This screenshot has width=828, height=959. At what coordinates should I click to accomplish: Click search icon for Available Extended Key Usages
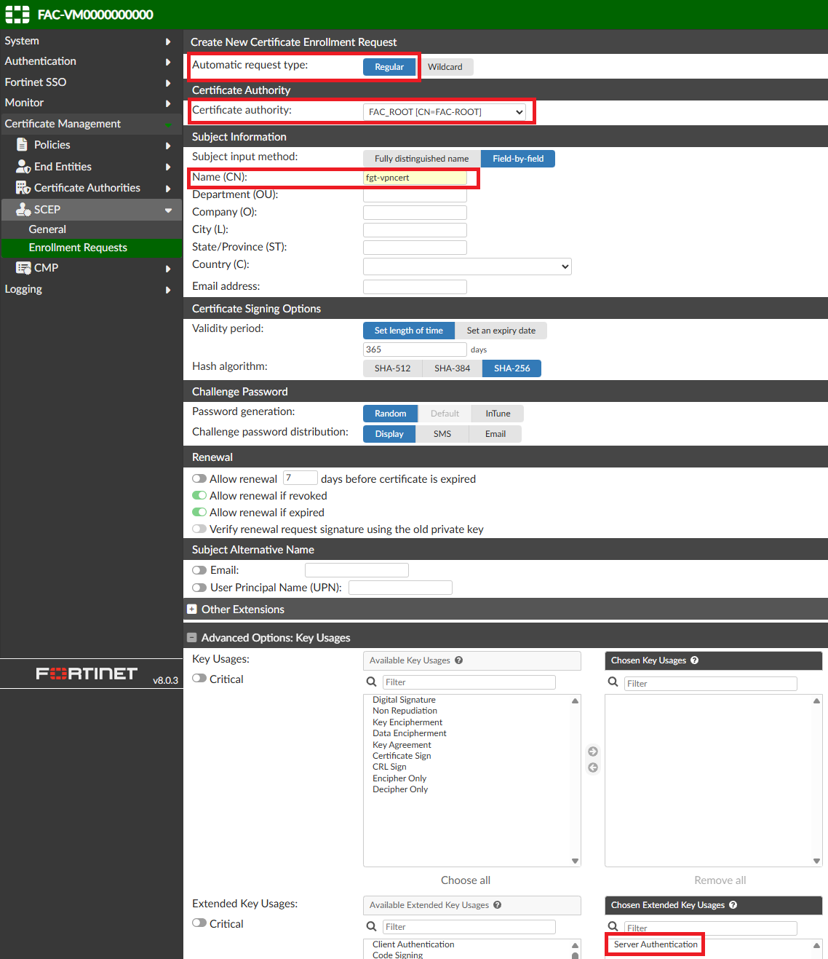point(371,927)
